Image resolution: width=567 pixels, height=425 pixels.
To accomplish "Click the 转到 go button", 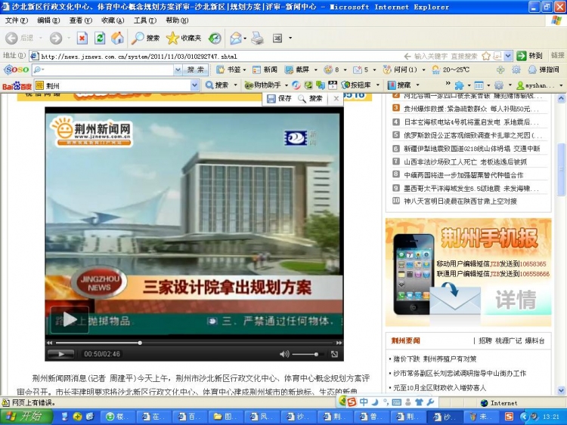I will 530,56.
